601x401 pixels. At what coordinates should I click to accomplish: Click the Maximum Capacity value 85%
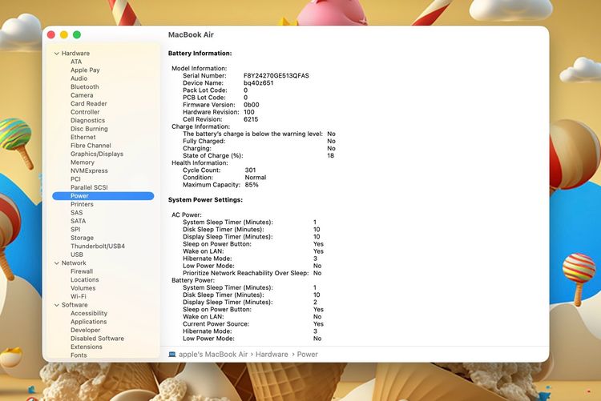click(252, 185)
